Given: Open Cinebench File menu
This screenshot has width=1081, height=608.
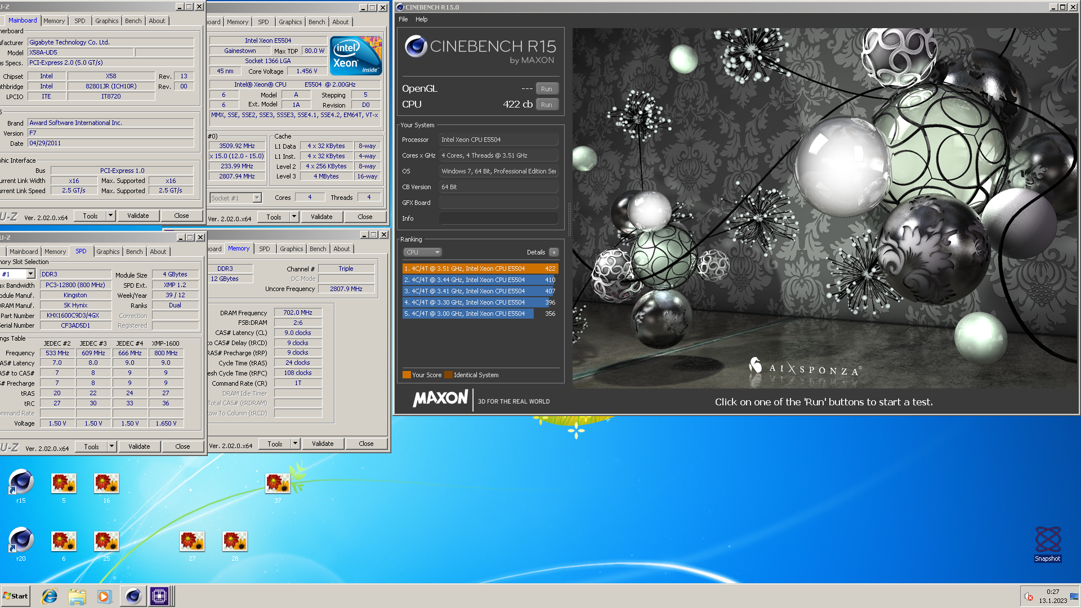Looking at the screenshot, I should [403, 19].
